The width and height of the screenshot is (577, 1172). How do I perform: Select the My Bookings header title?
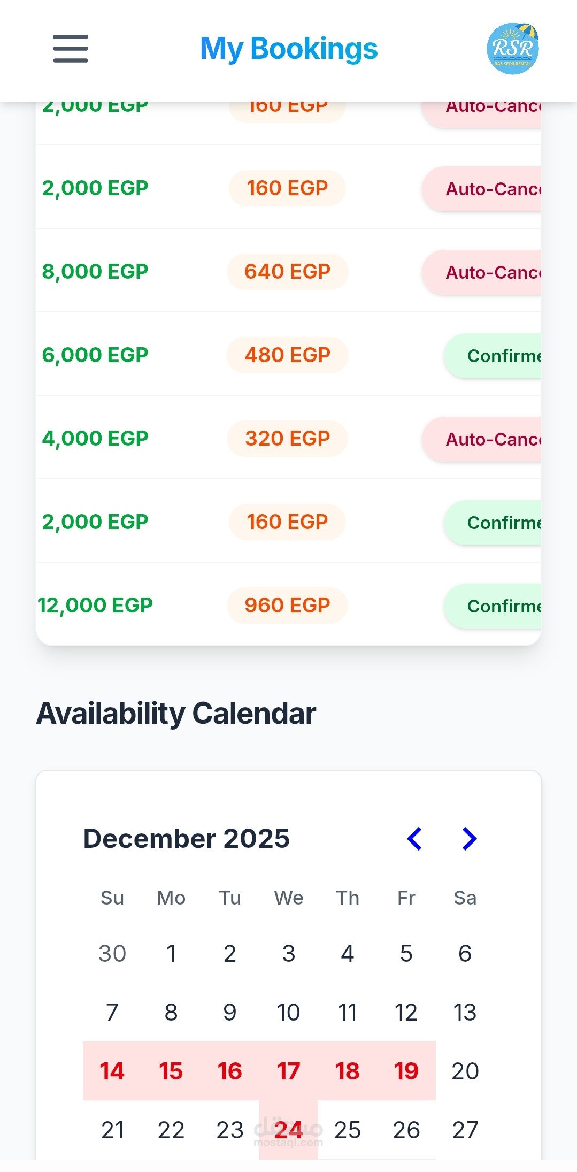[289, 49]
